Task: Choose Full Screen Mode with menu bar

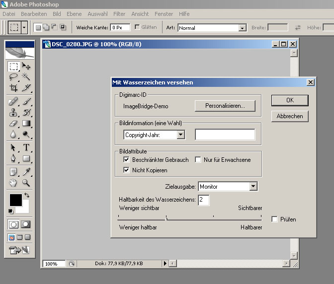Action: [19, 237]
